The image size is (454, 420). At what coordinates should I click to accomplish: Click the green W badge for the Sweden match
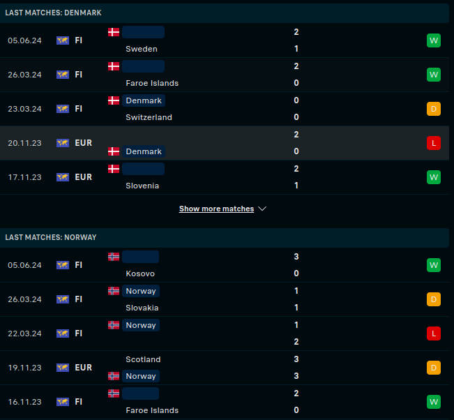[434, 40]
